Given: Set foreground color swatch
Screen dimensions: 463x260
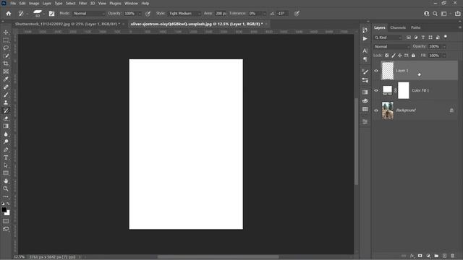Looking at the screenshot, I should [4, 209].
